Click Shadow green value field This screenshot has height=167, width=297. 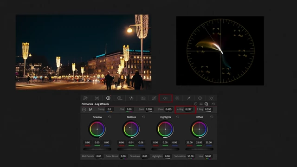(x=97, y=142)
